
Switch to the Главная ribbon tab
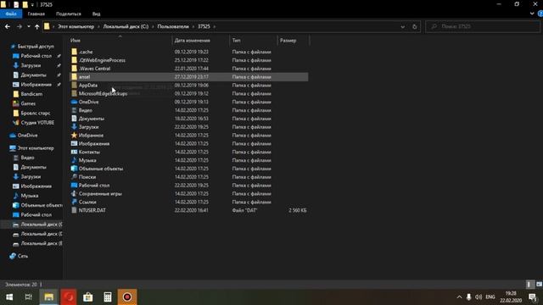pos(36,14)
